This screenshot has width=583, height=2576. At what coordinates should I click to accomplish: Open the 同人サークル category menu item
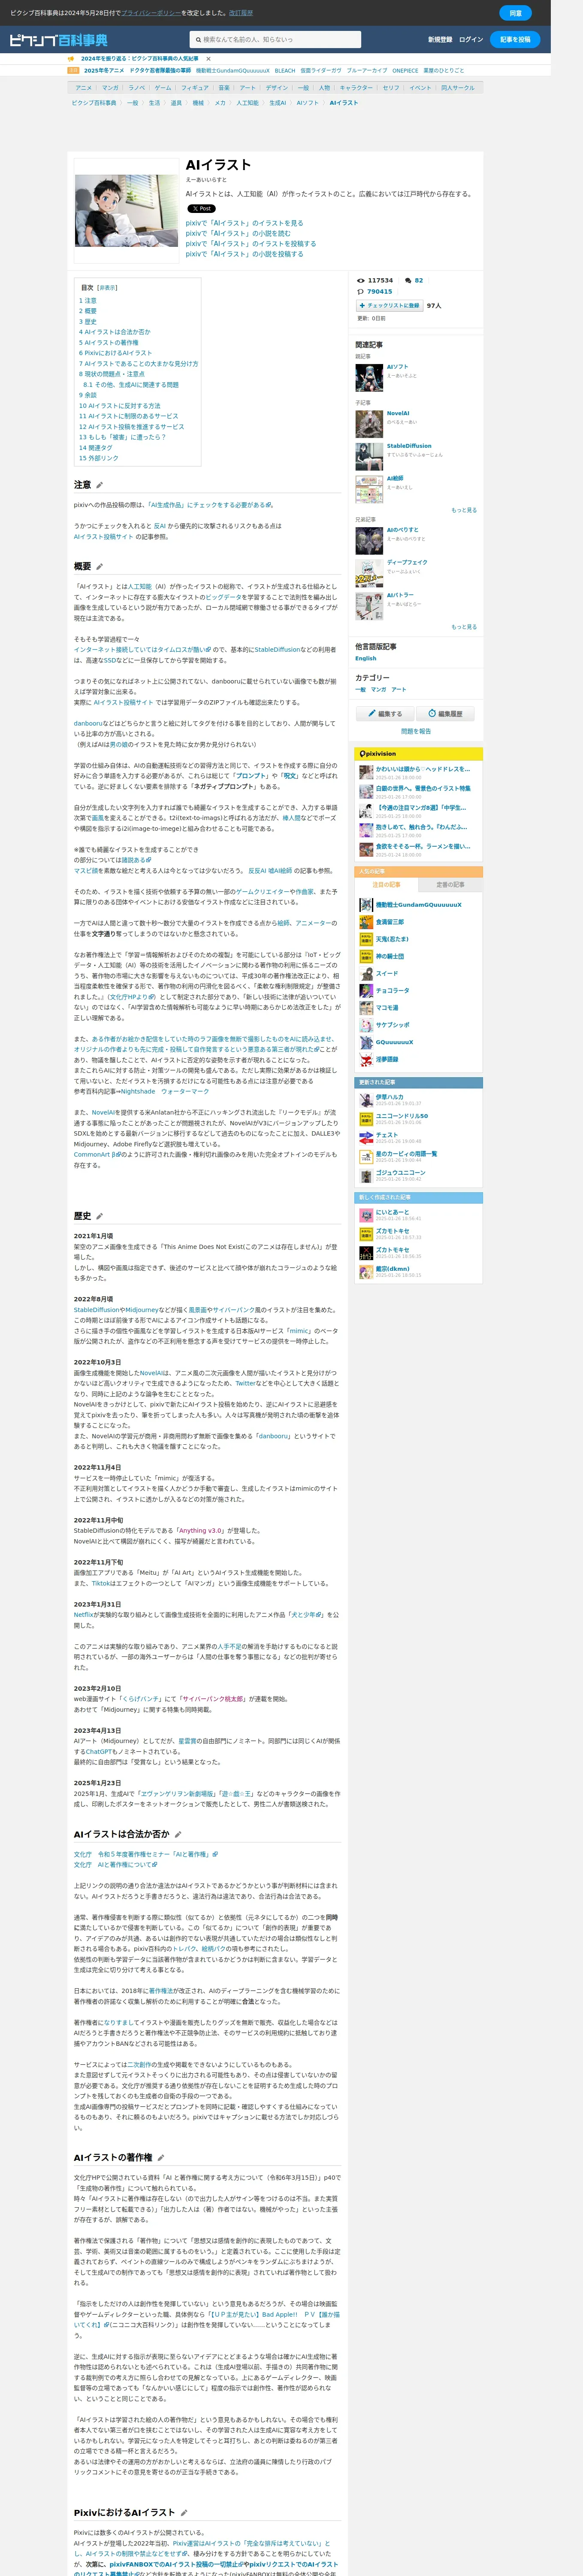tap(458, 88)
